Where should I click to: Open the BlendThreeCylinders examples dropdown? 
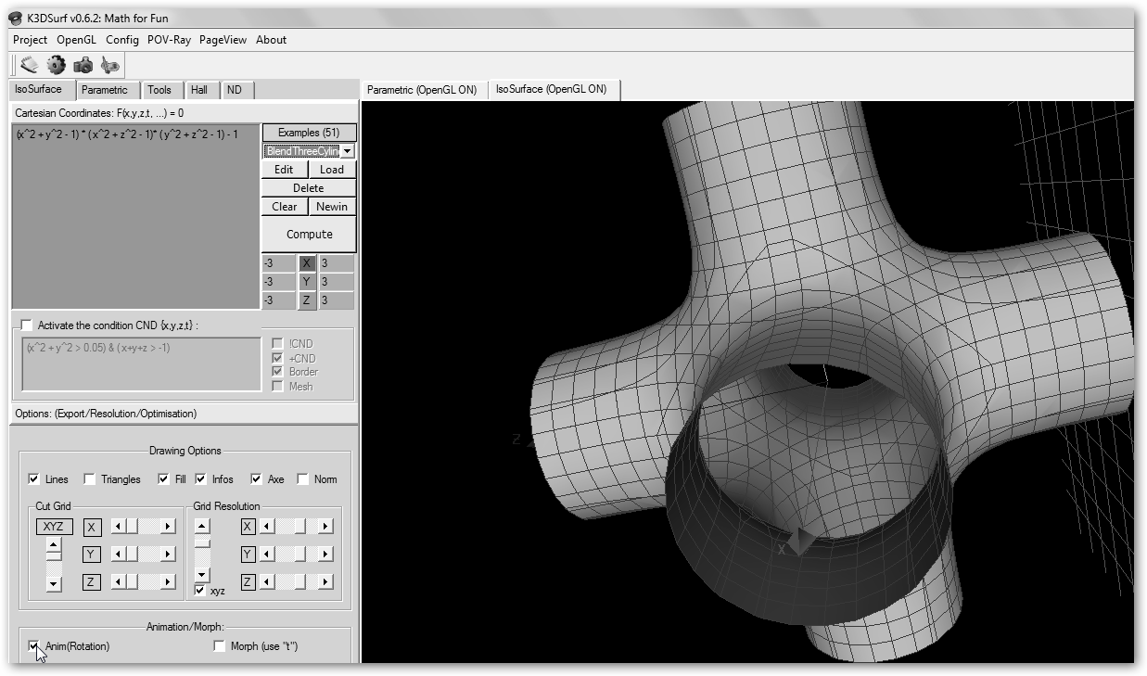(x=347, y=151)
